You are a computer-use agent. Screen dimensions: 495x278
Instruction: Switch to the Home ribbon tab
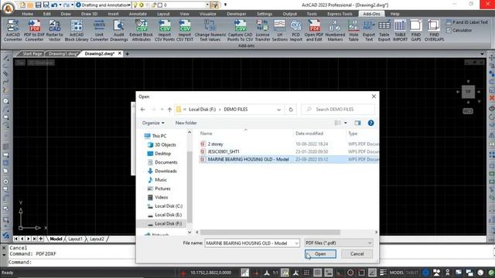pos(28,14)
